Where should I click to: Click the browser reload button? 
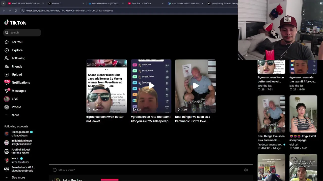[16, 11]
